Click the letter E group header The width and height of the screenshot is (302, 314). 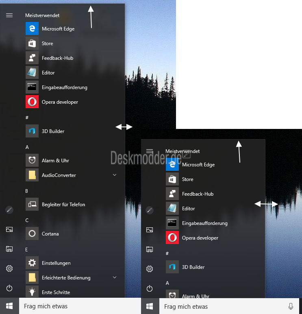(x=27, y=249)
